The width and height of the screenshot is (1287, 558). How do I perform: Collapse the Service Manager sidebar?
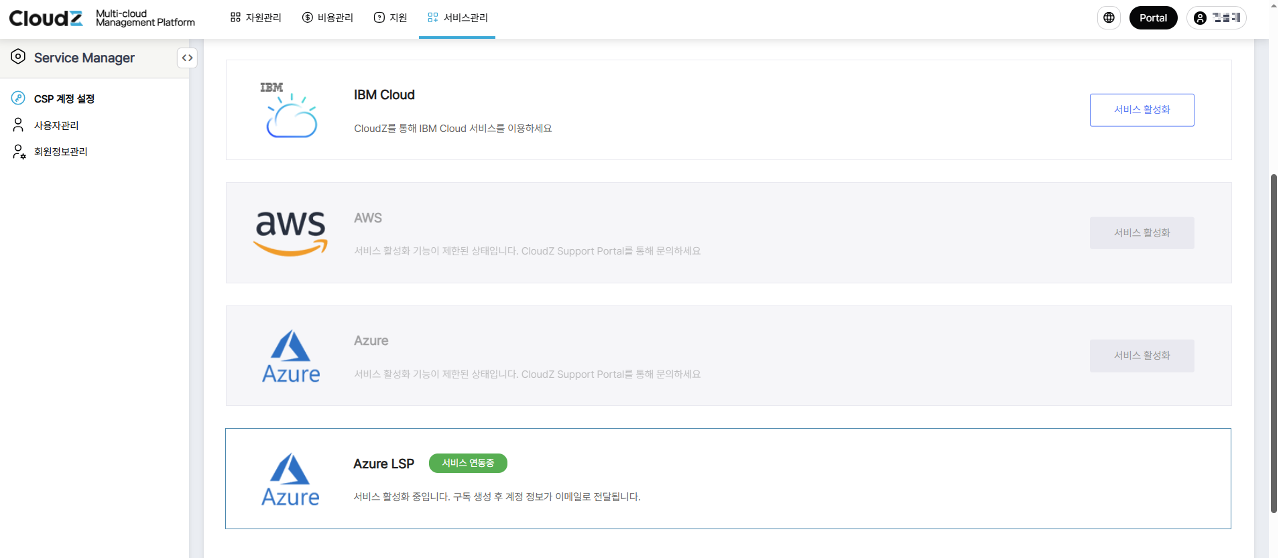(x=187, y=58)
